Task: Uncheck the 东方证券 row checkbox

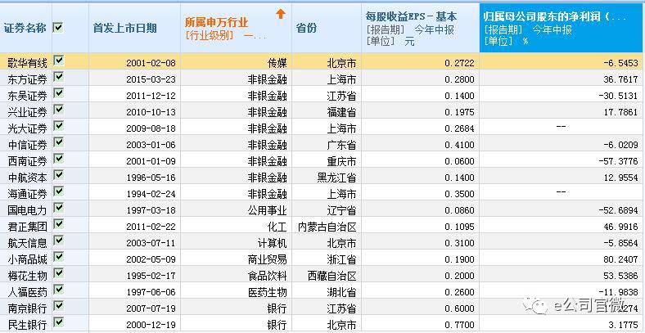Action: coord(58,77)
